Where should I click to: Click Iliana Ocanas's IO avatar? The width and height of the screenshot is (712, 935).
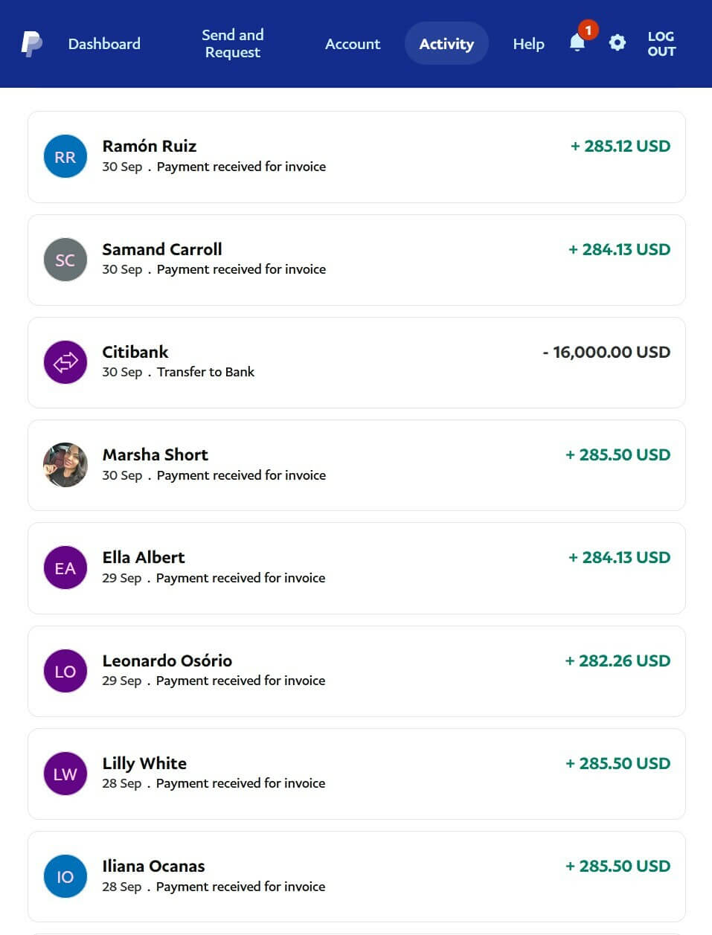click(65, 876)
